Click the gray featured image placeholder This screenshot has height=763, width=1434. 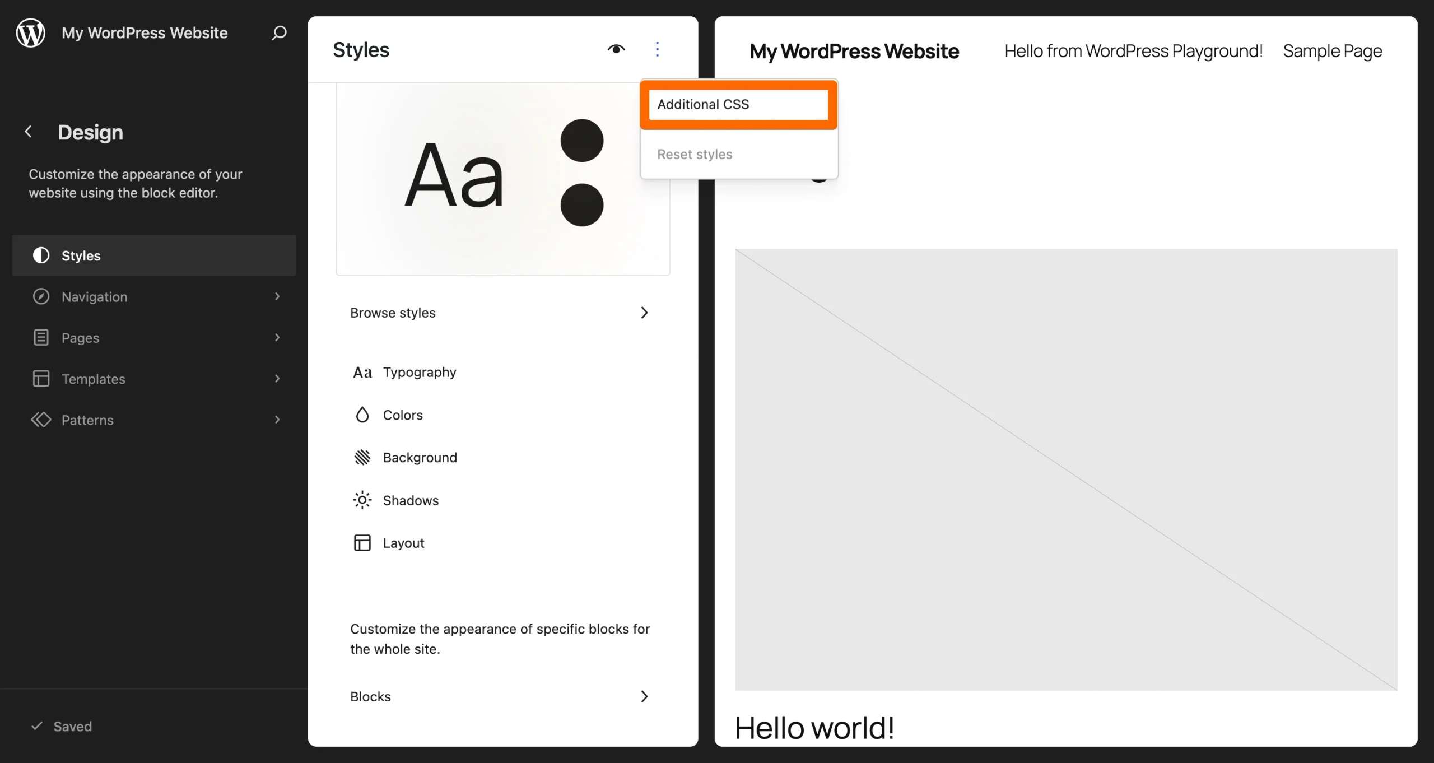(x=1066, y=469)
